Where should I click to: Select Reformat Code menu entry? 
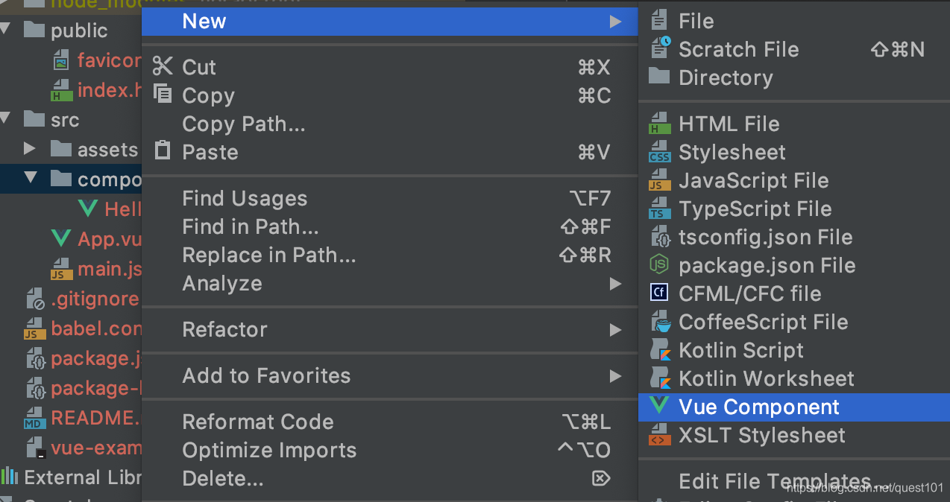pos(257,422)
